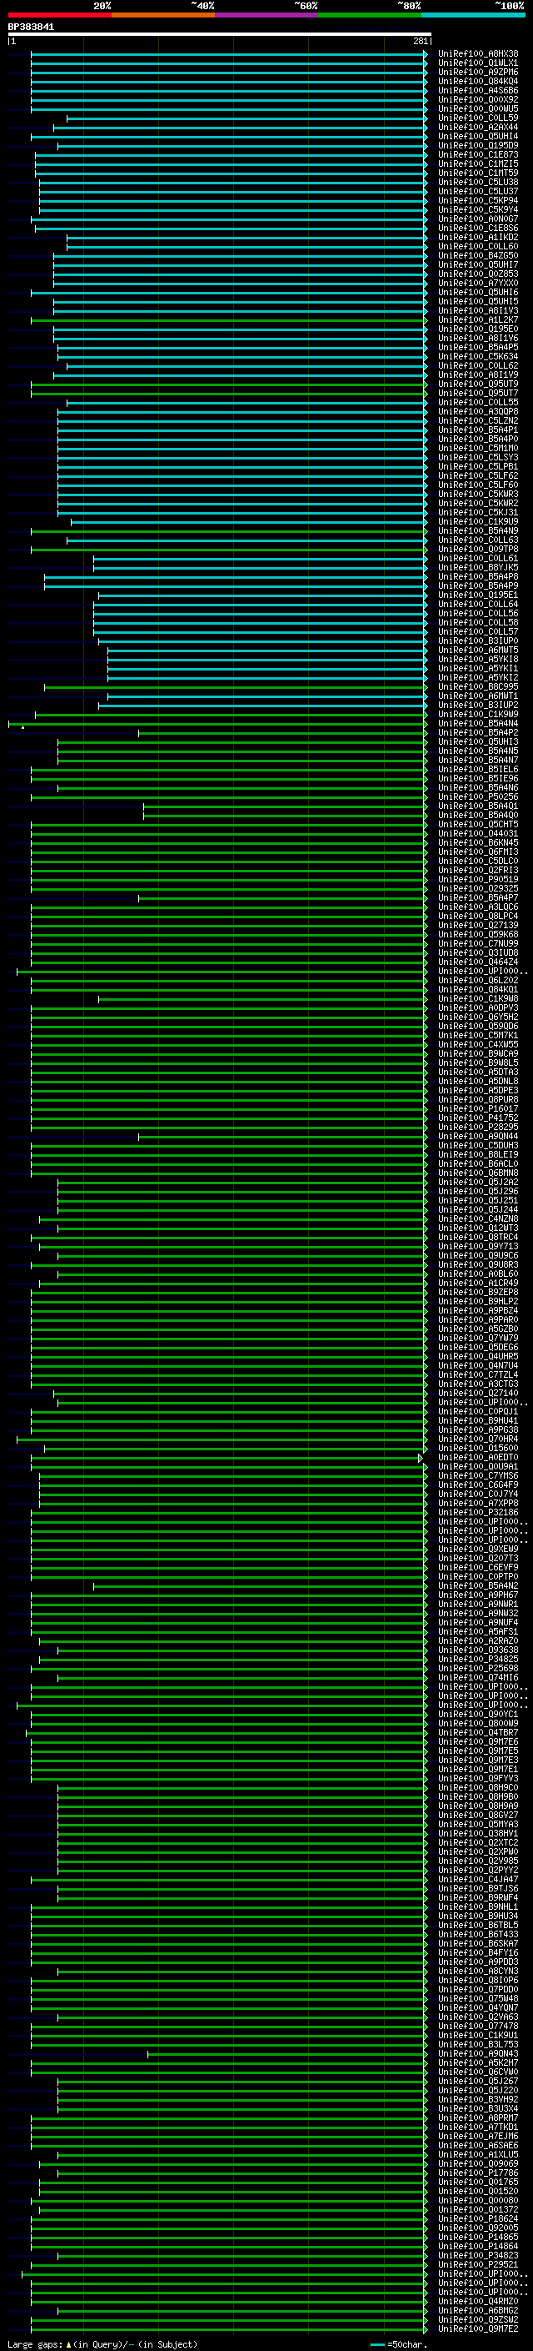Select the UniRef100_B3VH92 label
This screenshot has width=533, height=2351.
point(478,2099)
